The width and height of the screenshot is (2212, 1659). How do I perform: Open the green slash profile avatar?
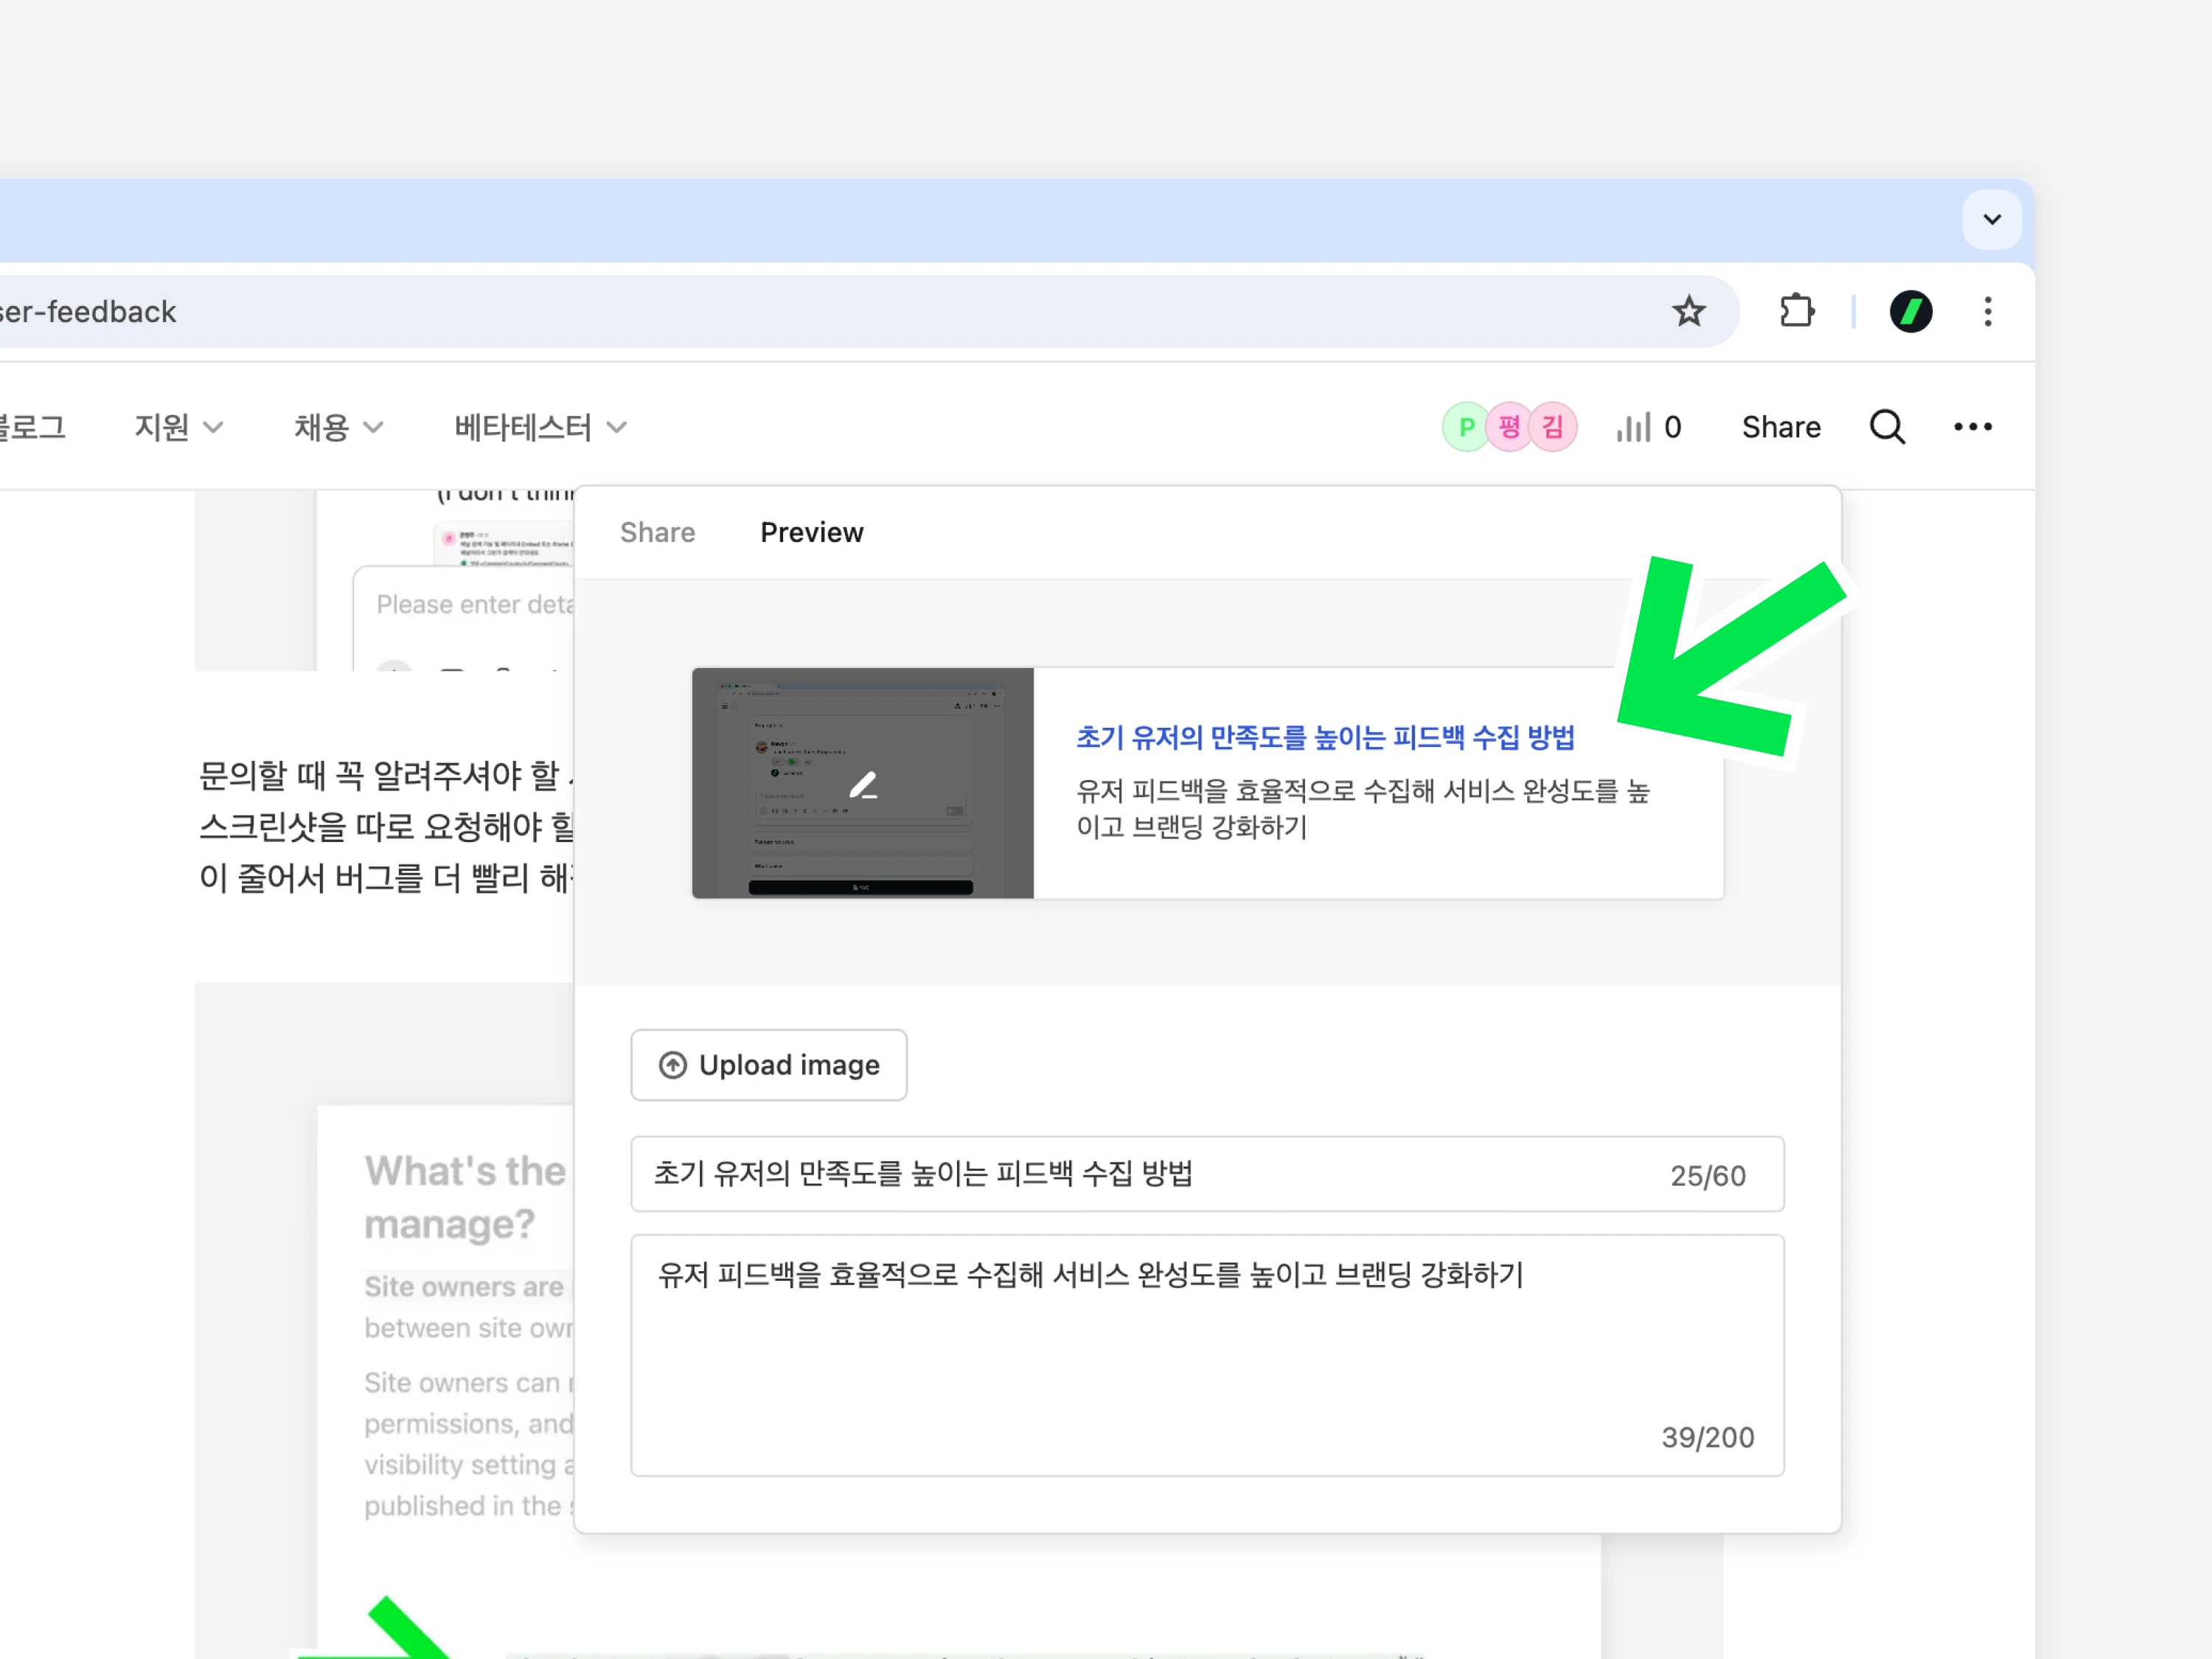(1910, 312)
